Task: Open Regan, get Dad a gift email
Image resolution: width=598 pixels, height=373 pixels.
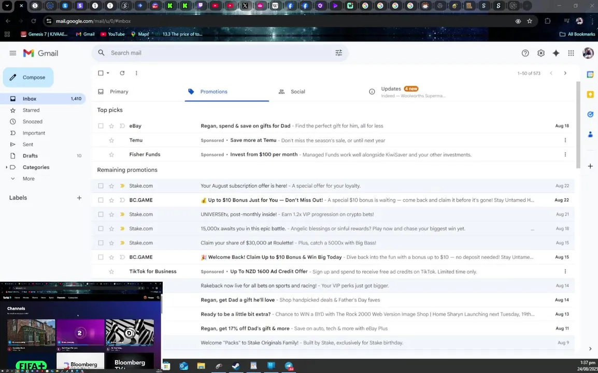Action: [367, 300]
